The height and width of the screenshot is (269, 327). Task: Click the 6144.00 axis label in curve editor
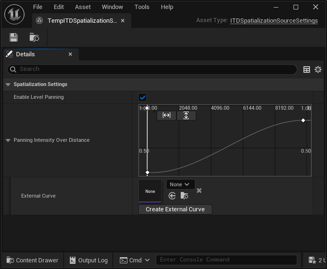[252, 108]
